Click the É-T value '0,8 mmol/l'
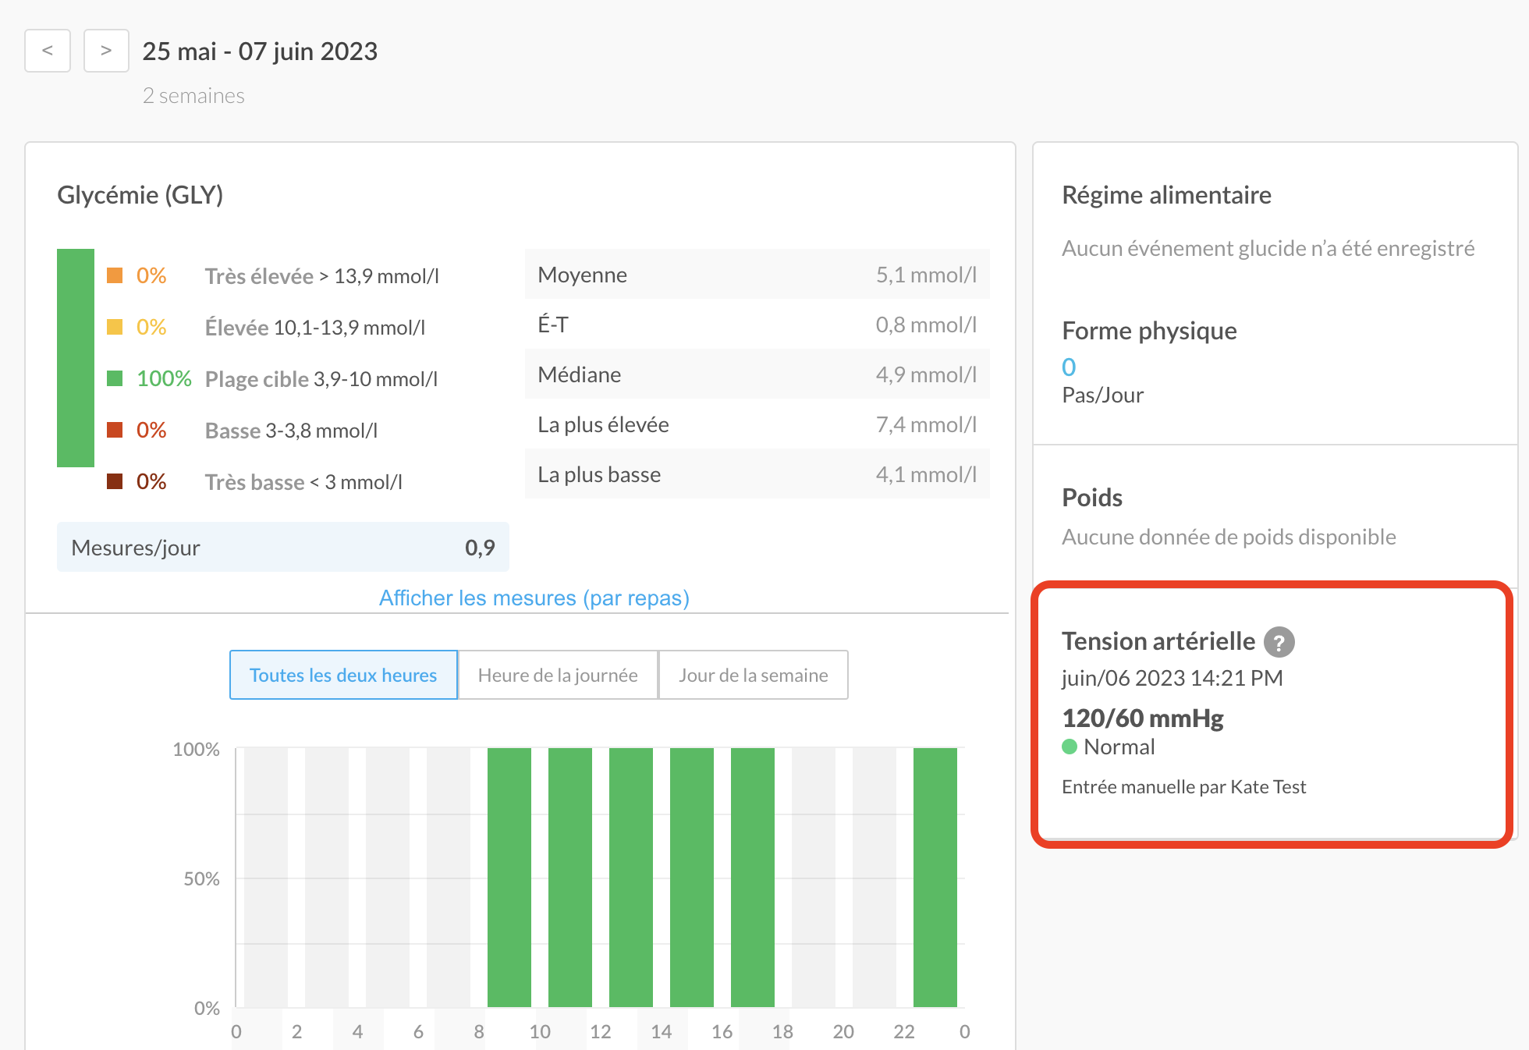 point(926,325)
